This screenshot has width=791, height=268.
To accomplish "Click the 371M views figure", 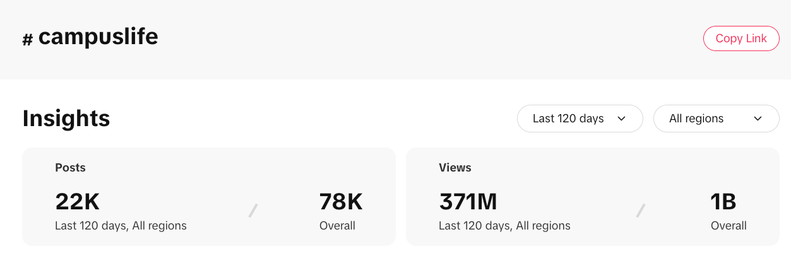I will coord(468,202).
